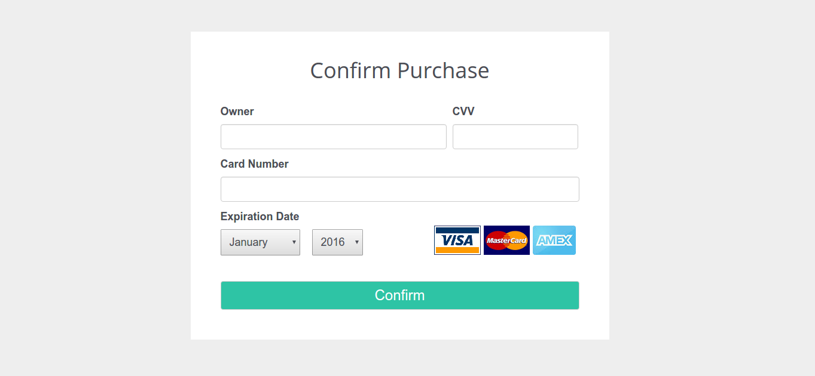Click the arrow on the year selector
815x376 pixels.
tap(357, 242)
